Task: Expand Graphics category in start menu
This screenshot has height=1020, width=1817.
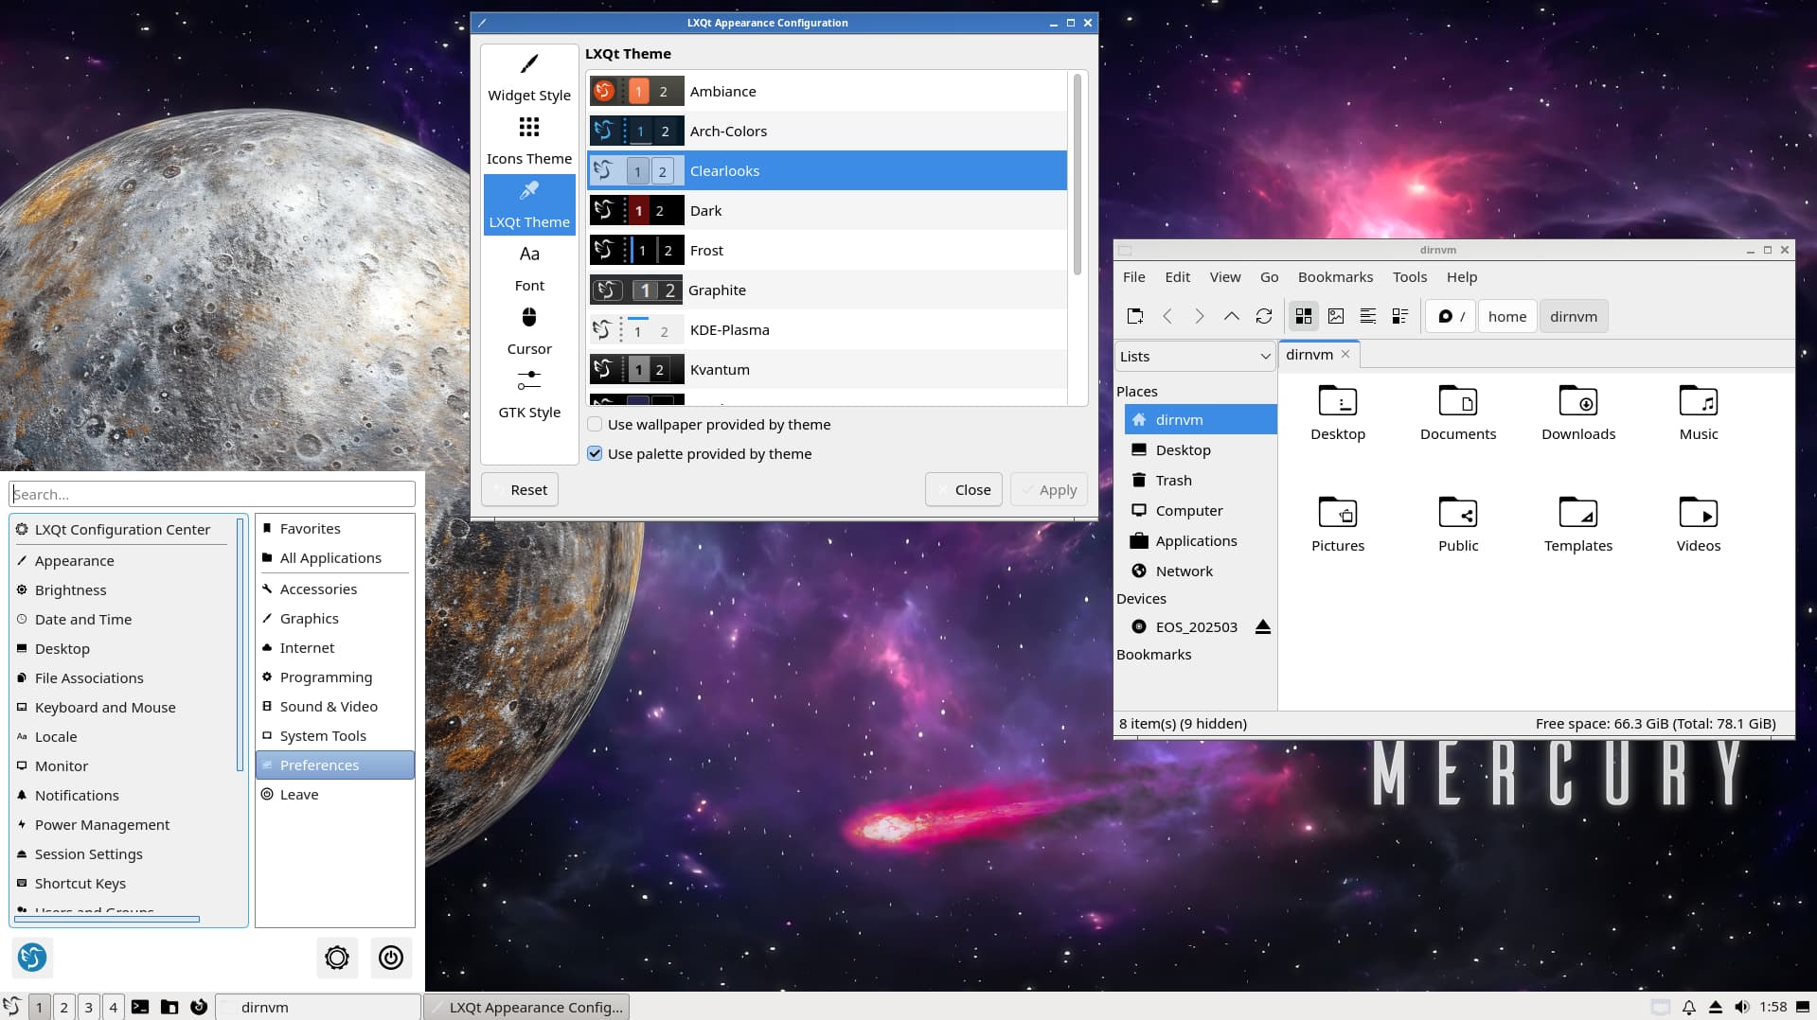Action: pyautogui.click(x=334, y=618)
